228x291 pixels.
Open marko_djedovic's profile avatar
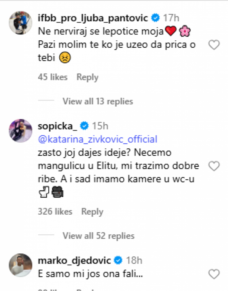click(20, 264)
